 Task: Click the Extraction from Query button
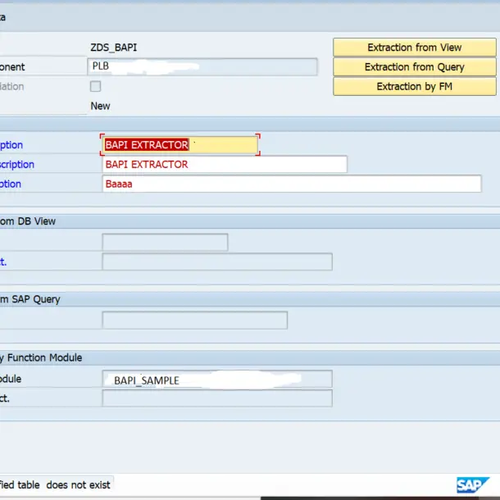pyautogui.click(x=415, y=67)
